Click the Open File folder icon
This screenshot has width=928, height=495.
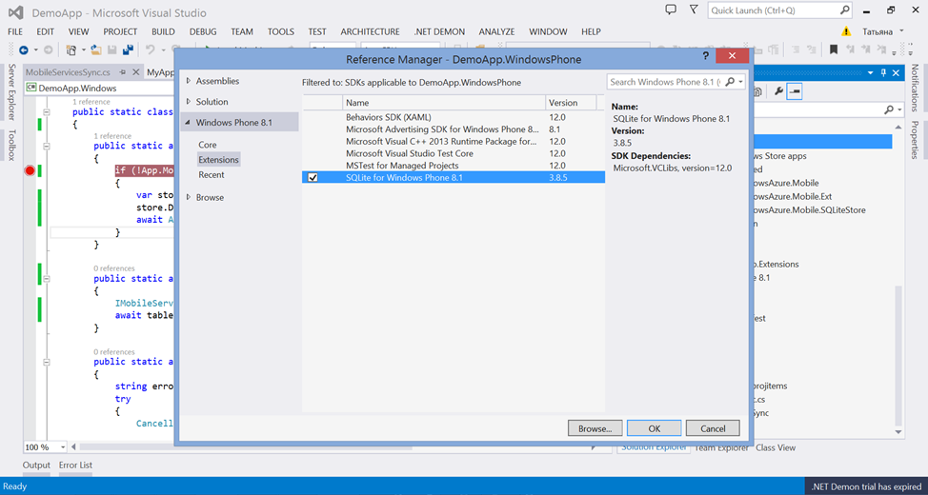tap(96, 50)
